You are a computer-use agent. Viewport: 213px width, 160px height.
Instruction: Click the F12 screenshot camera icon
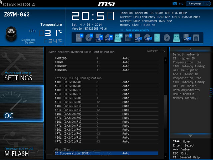(x=174, y=4)
